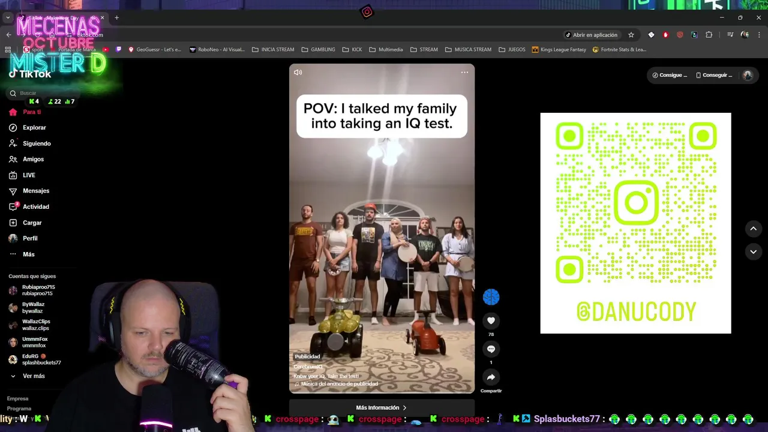Click Más información ad button
The height and width of the screenshot is (432, 768).
tap(382, 407)
